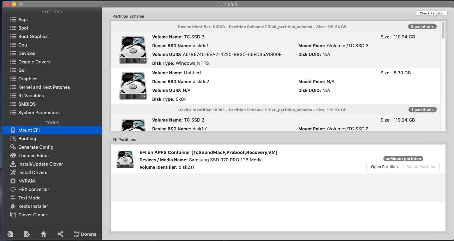Go to the SMBIOS section
Image resolution: width=454 pixels, height=241 pixels.
[x=27, y=104]
